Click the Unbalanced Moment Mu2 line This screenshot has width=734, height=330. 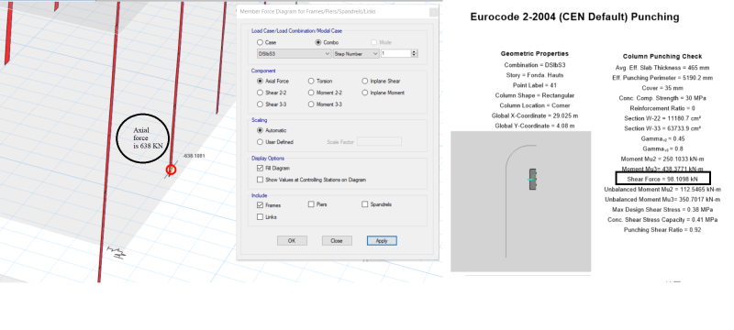[x=662, y=190]
